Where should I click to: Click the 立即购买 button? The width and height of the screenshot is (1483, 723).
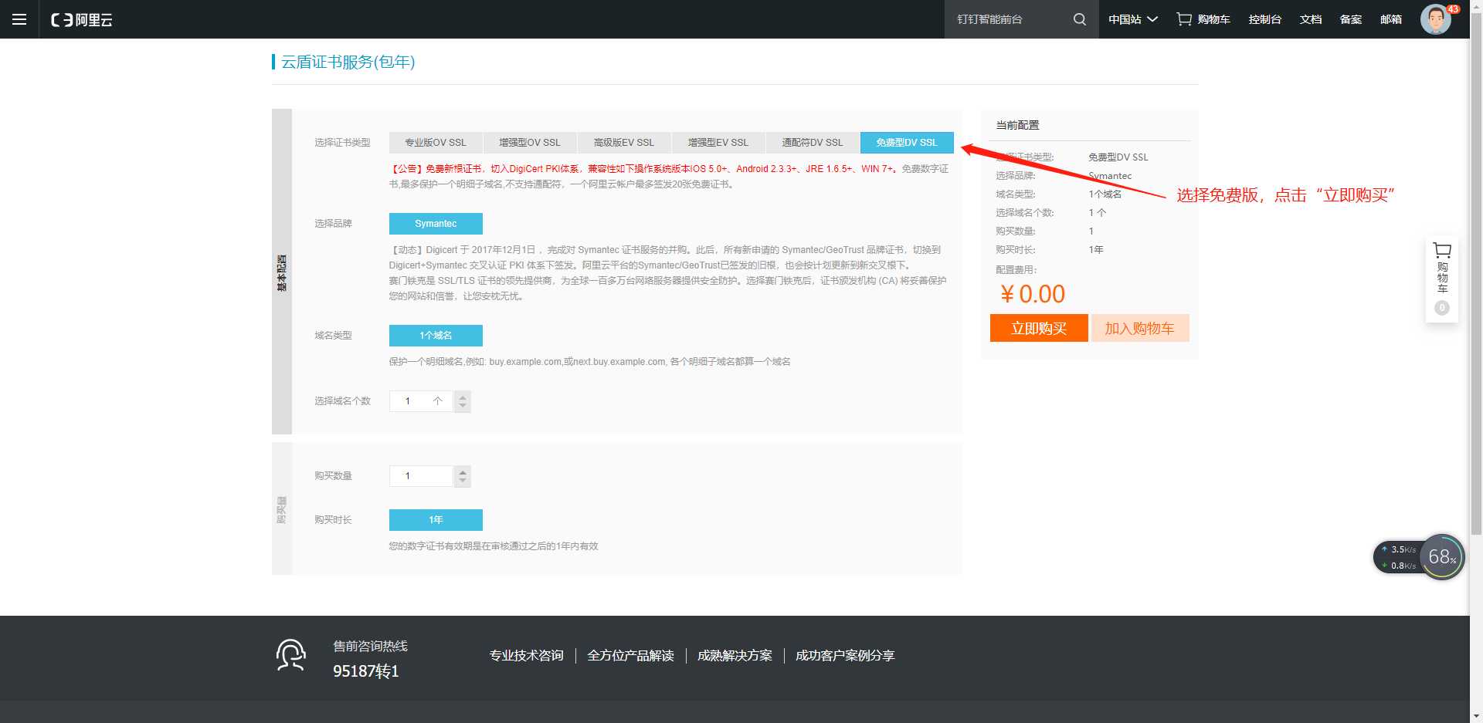coord(1039,328)
